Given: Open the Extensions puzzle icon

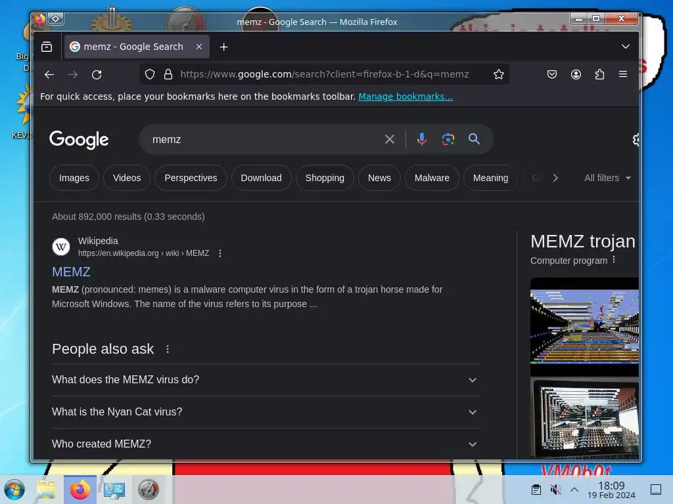Looking at the screenshot, I should 599,75.
